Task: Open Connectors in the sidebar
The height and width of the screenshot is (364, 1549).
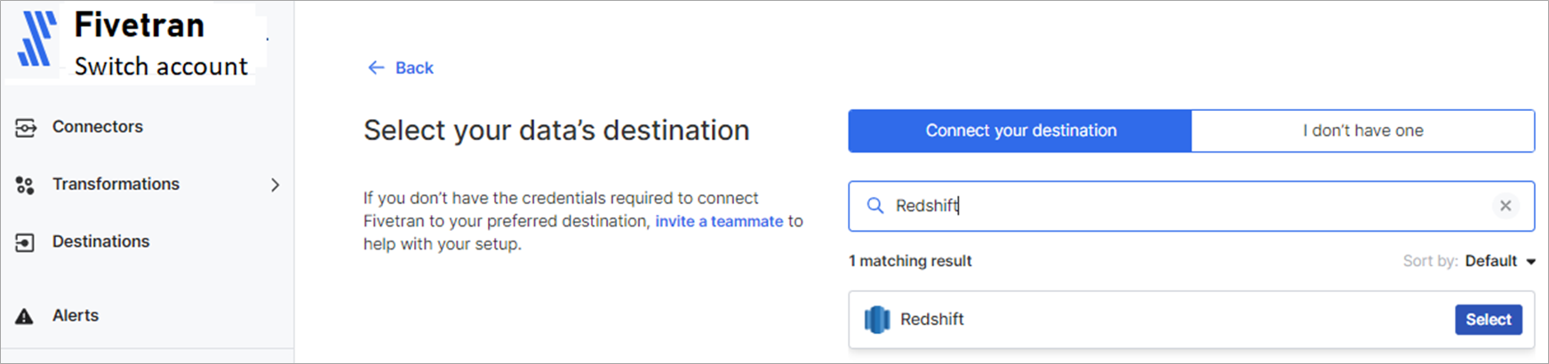Action: tap(98, 127)
